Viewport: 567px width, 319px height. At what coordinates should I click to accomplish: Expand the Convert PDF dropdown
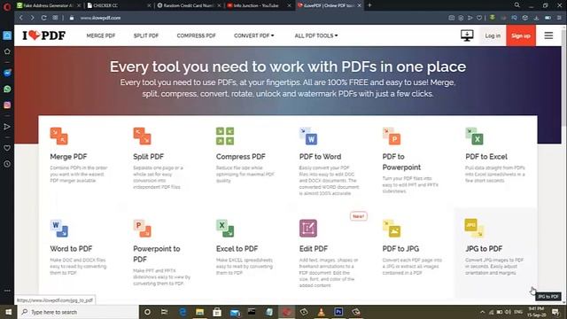coord(254,35)
